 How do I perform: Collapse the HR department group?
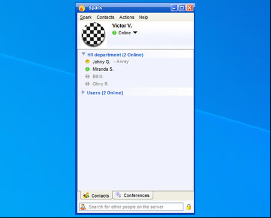(84, 54)
